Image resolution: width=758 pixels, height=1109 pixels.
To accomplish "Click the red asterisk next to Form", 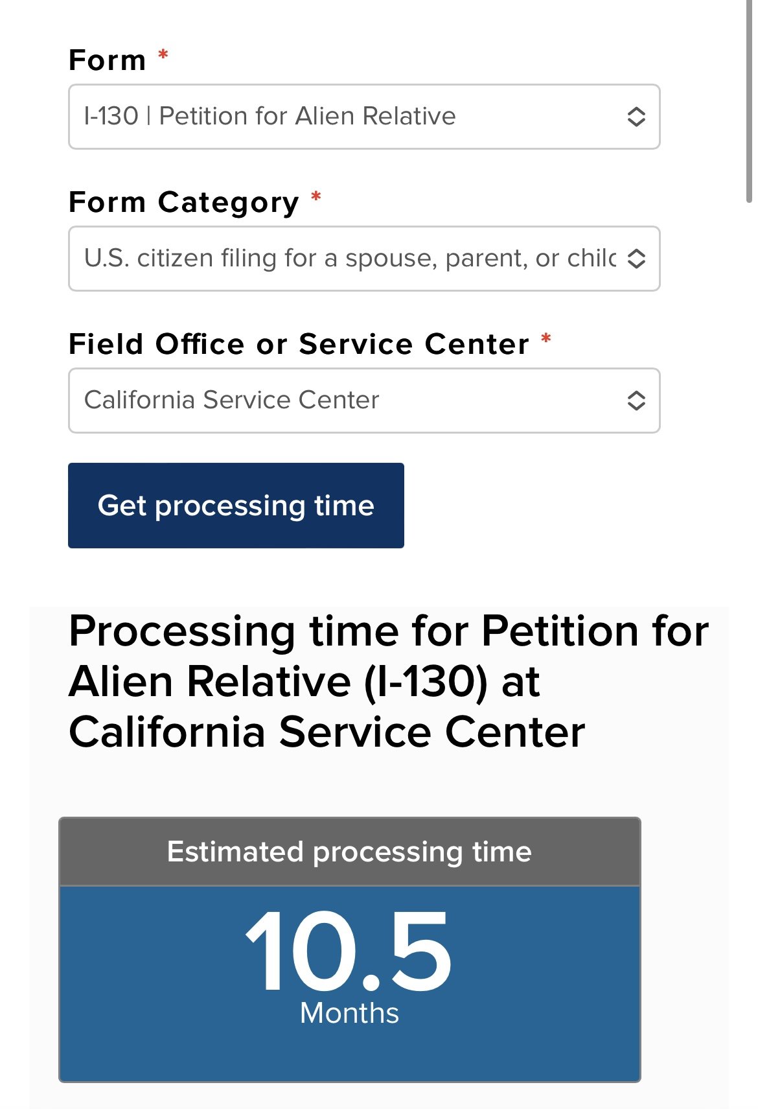I will click(163, 55).
